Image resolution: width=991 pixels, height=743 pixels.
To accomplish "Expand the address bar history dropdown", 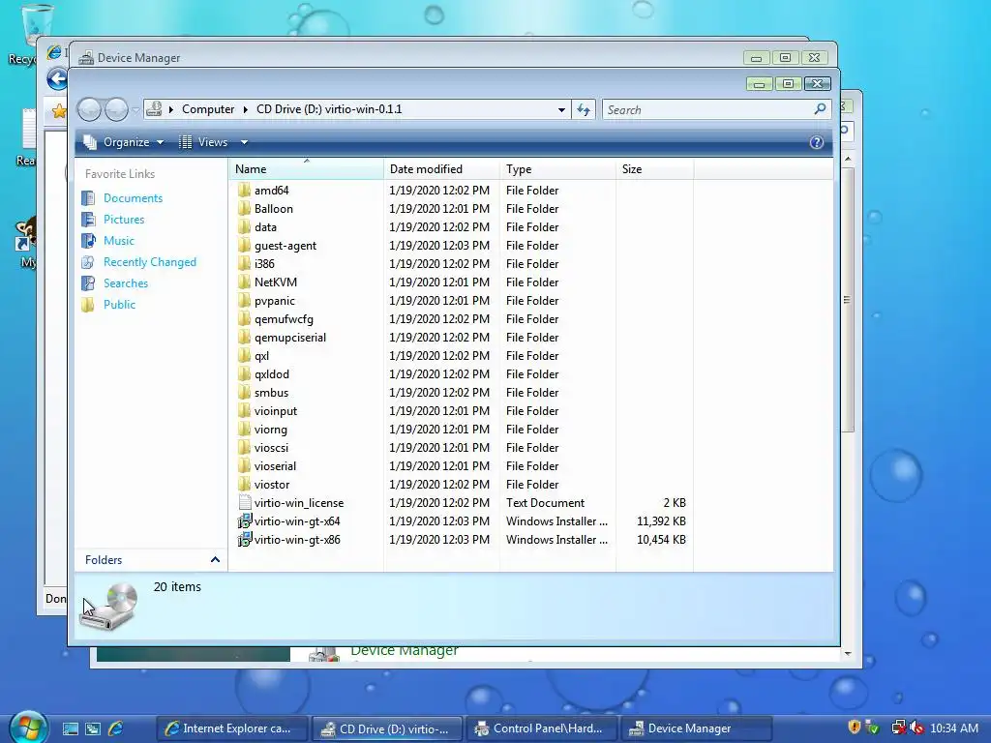I will click(x=561, y=110).
